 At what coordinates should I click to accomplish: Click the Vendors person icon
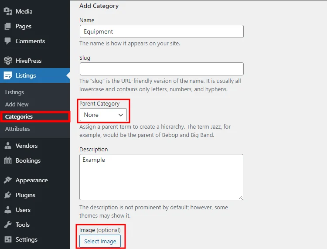(8, 146)
